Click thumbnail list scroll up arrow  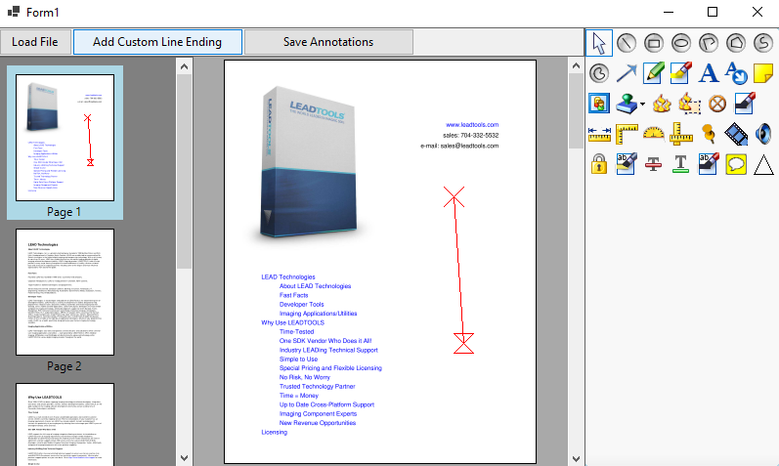click(x=185, y=66)
